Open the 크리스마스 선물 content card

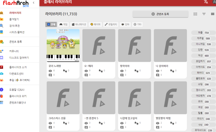[63, 106]
